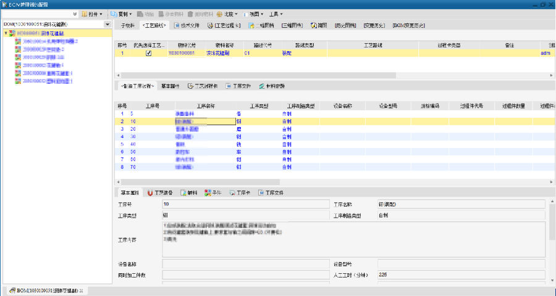Viewport: 556px width, 296px height.
Task: Click the 复制 (Copy) toolbar icon
Action: 115,14
